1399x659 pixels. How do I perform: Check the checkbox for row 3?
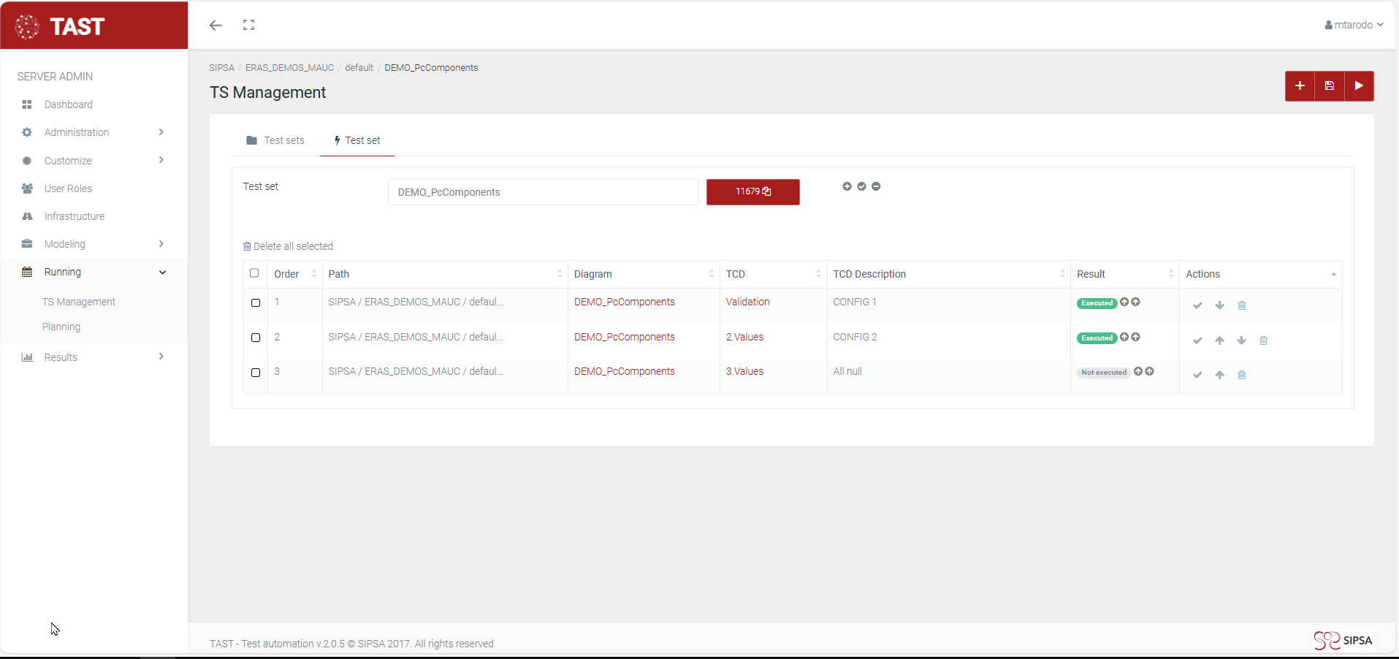click(x=256, y=373)
